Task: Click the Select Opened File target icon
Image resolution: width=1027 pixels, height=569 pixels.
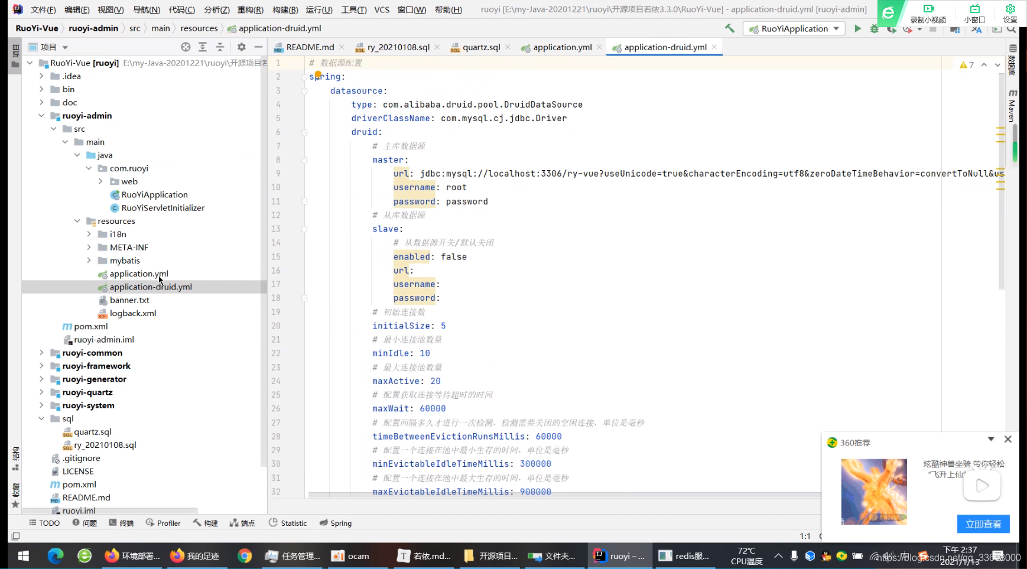Action: [x=186, y=47]
